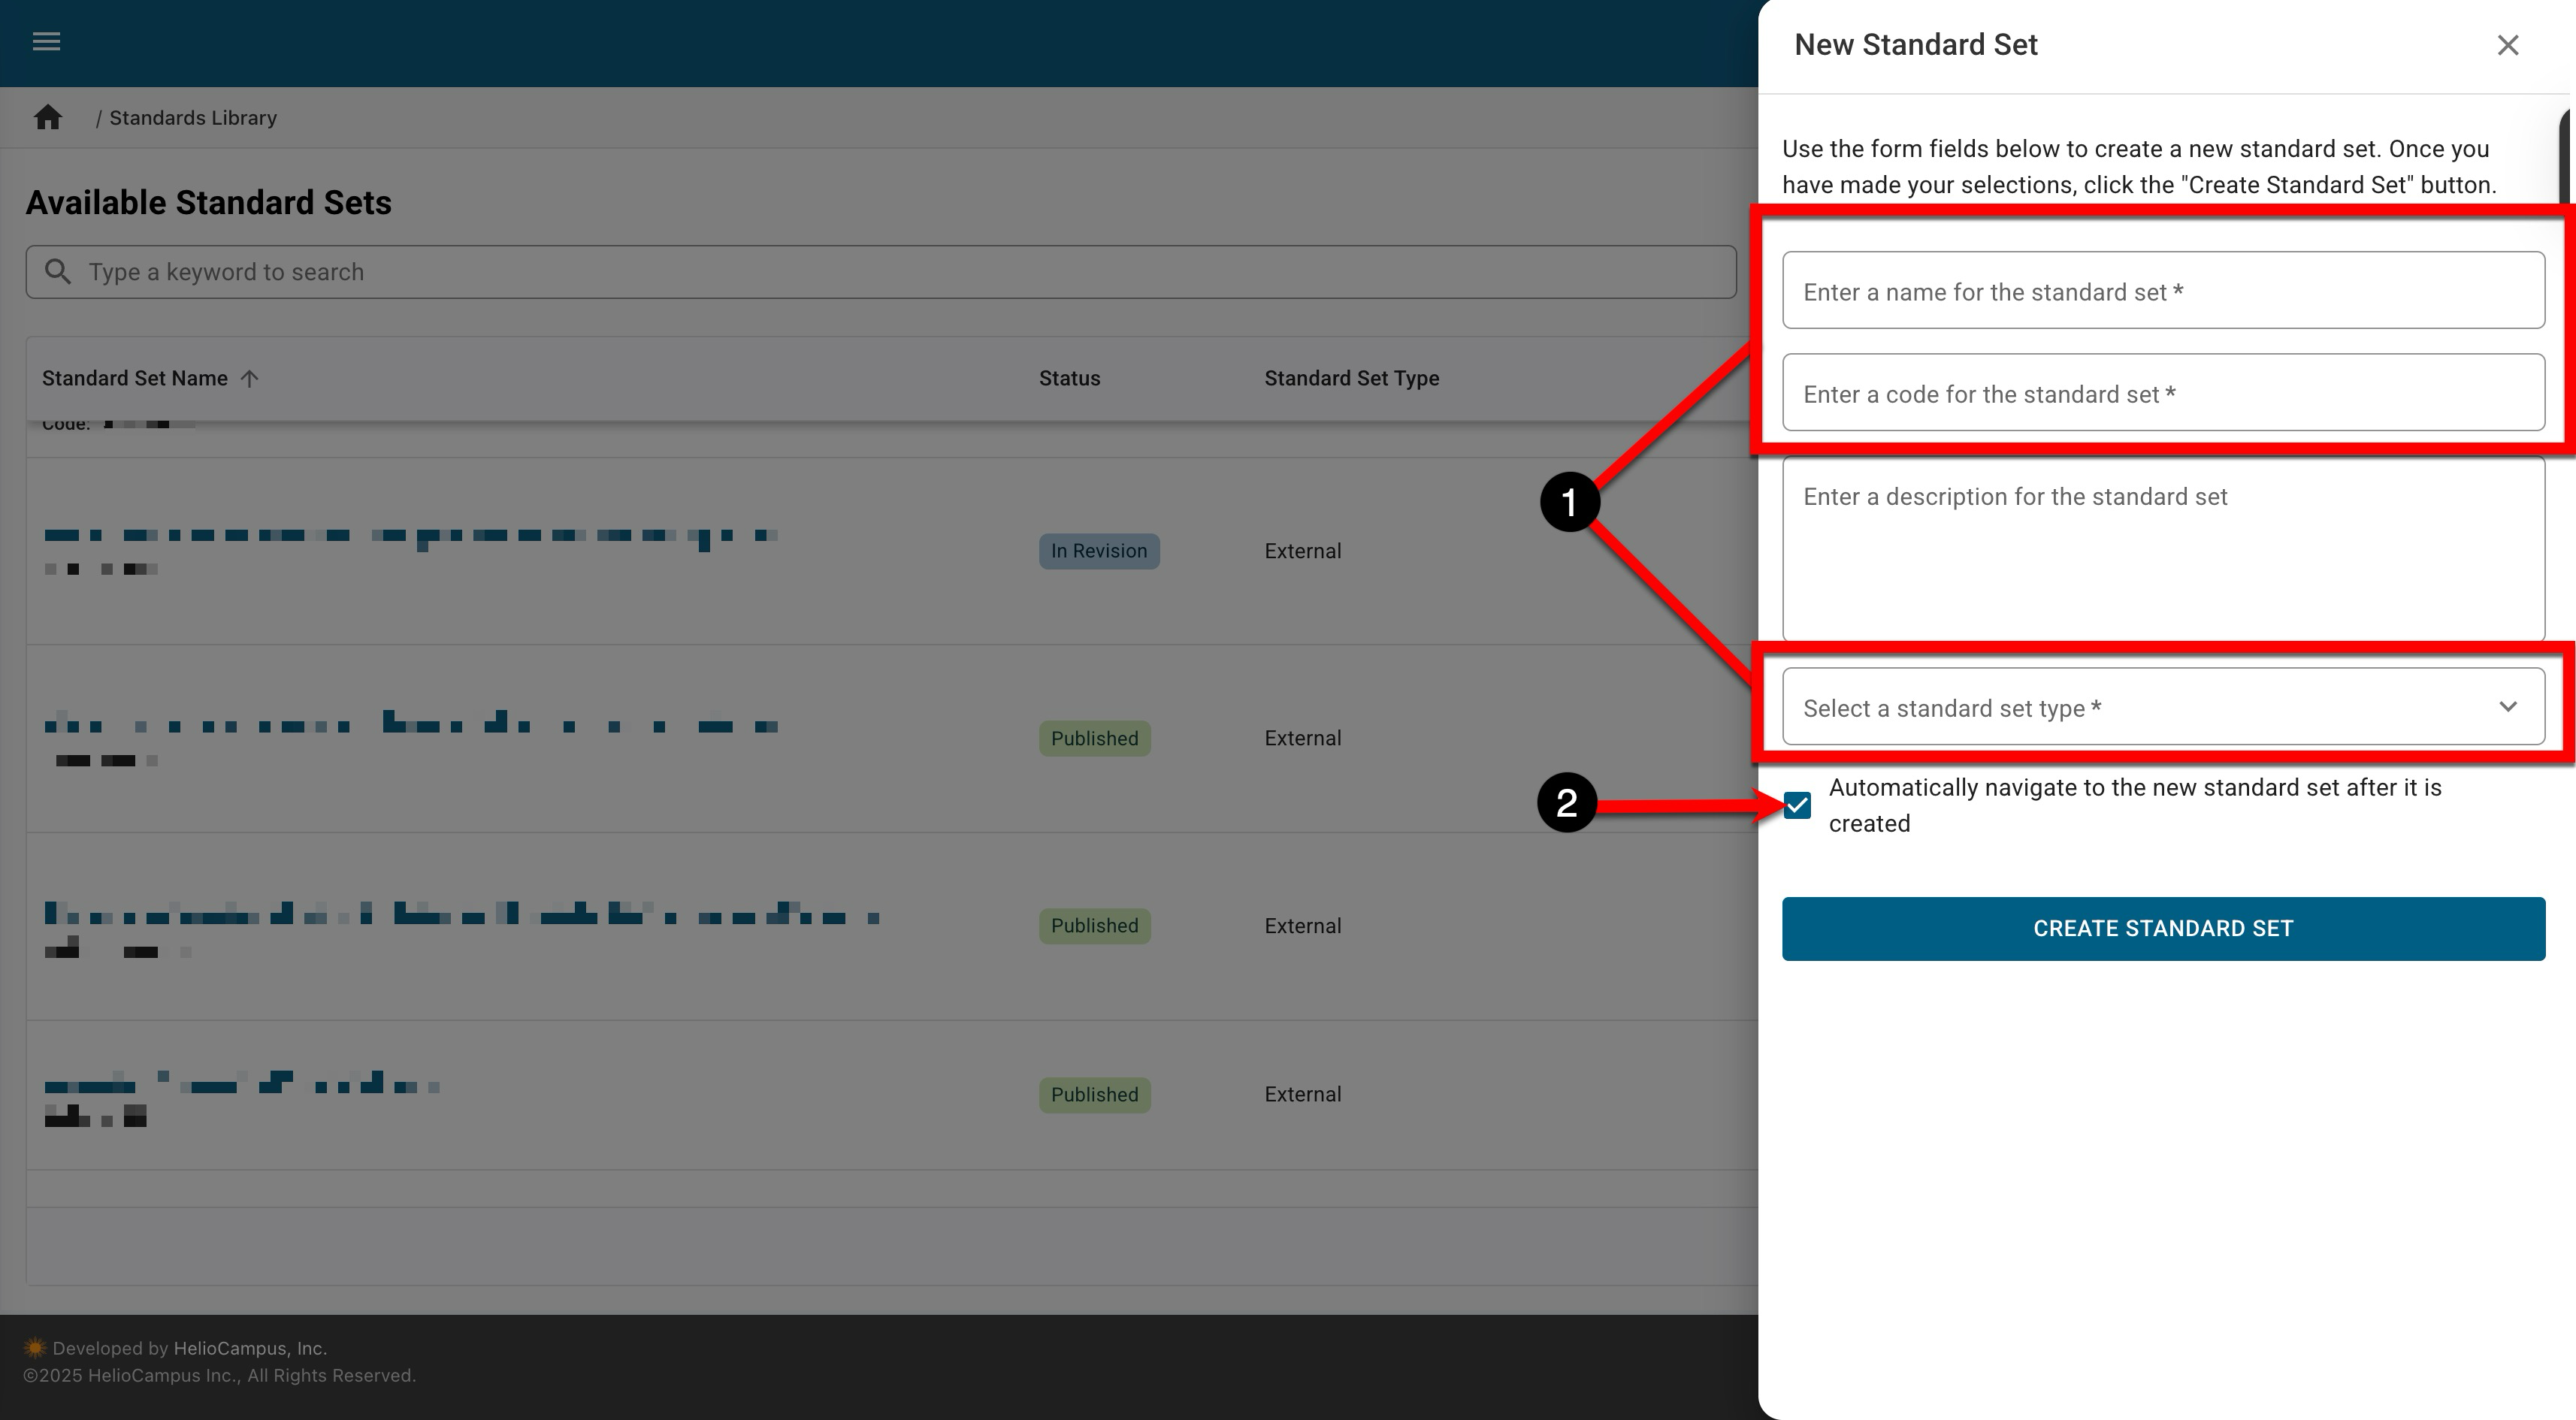Open the HelioCampus, Inc. footer link
2576x1420 pixels.
coord(250,1348)
